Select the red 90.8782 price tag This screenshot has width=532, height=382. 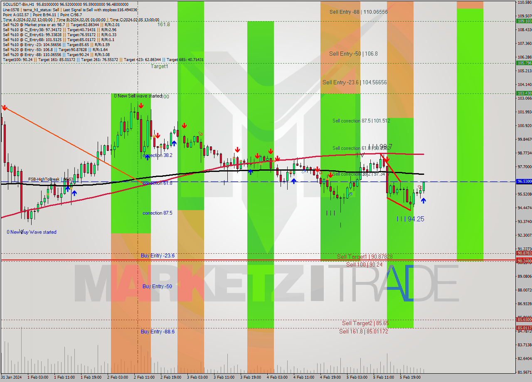(x=524, y=253)
